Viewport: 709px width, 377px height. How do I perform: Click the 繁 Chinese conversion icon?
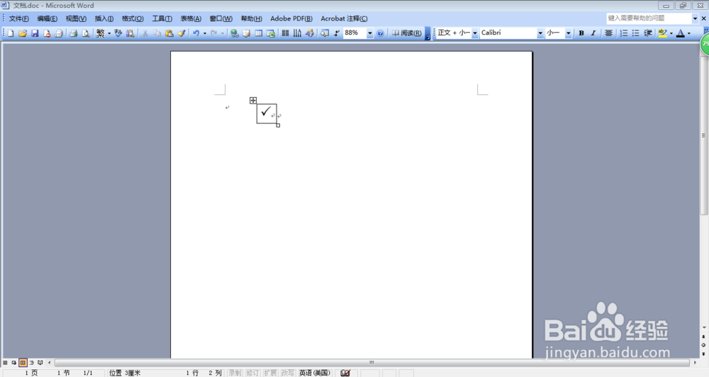point(101,33)
